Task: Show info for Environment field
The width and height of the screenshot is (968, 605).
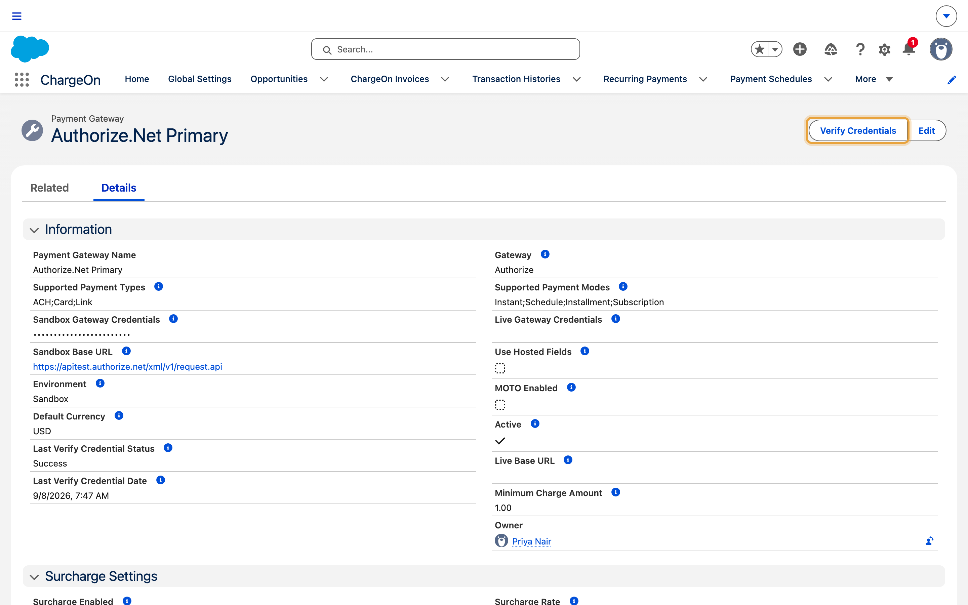Action: pos(100,383)
